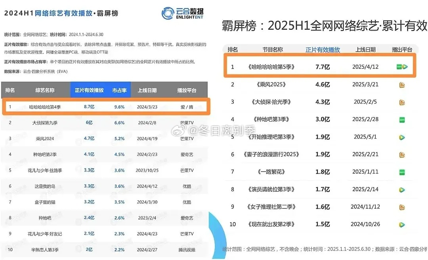Viewport: 428px width, 260px height.
Task: Click the 《种地吧第3季》 title
Action: (x=271, y=119)
